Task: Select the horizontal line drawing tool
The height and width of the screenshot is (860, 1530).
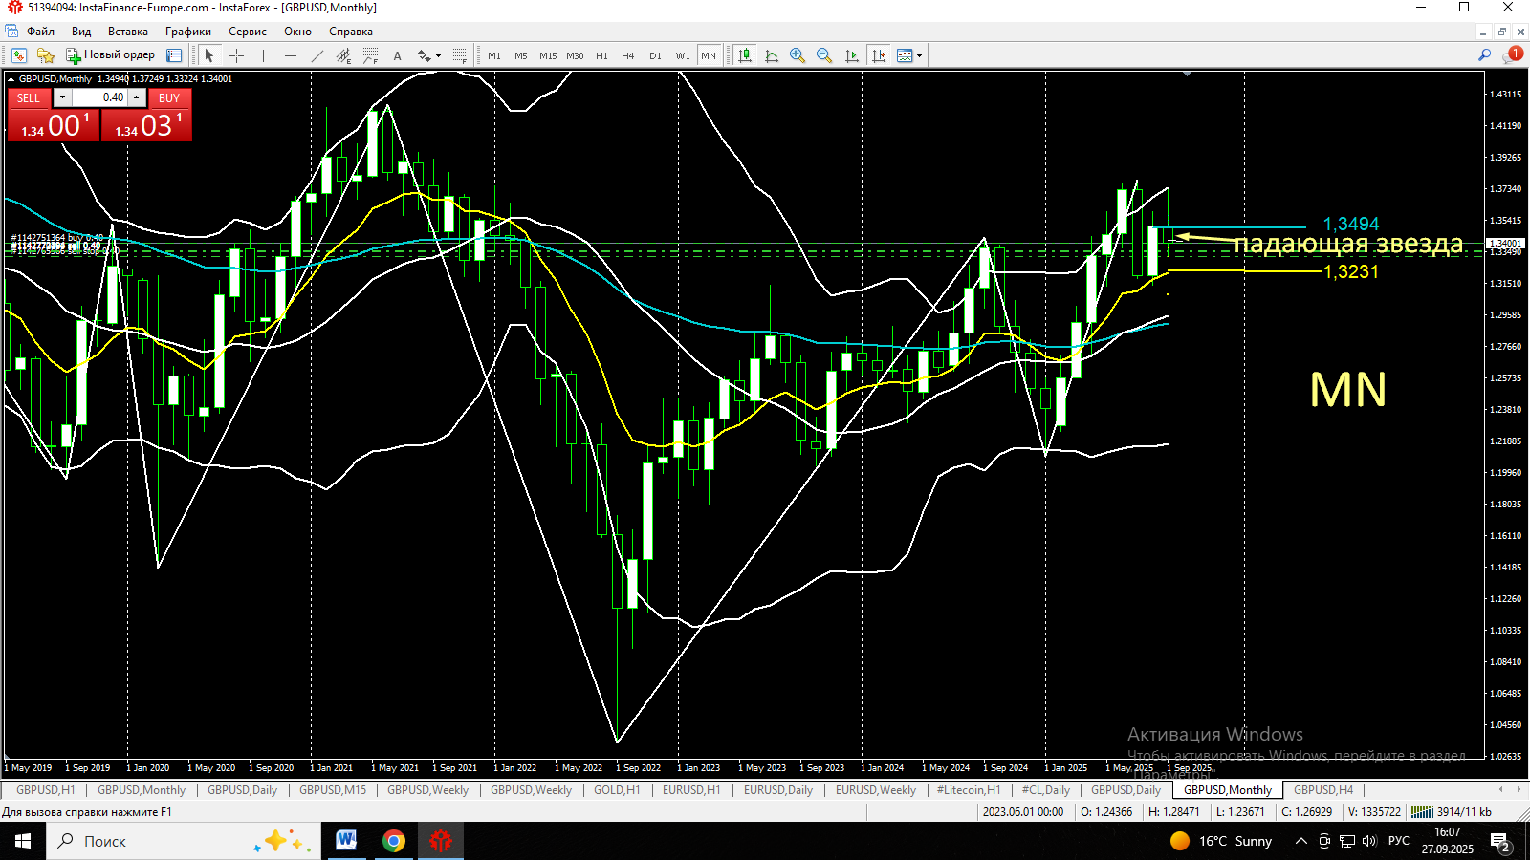Action: (x=291, y=55)
